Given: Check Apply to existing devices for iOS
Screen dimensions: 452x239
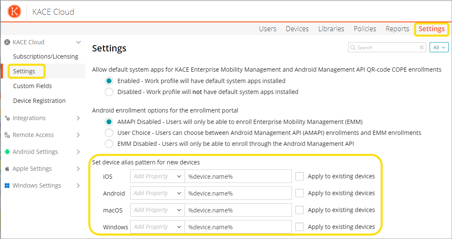Looking at the screenshot, I should click(300, 176).
